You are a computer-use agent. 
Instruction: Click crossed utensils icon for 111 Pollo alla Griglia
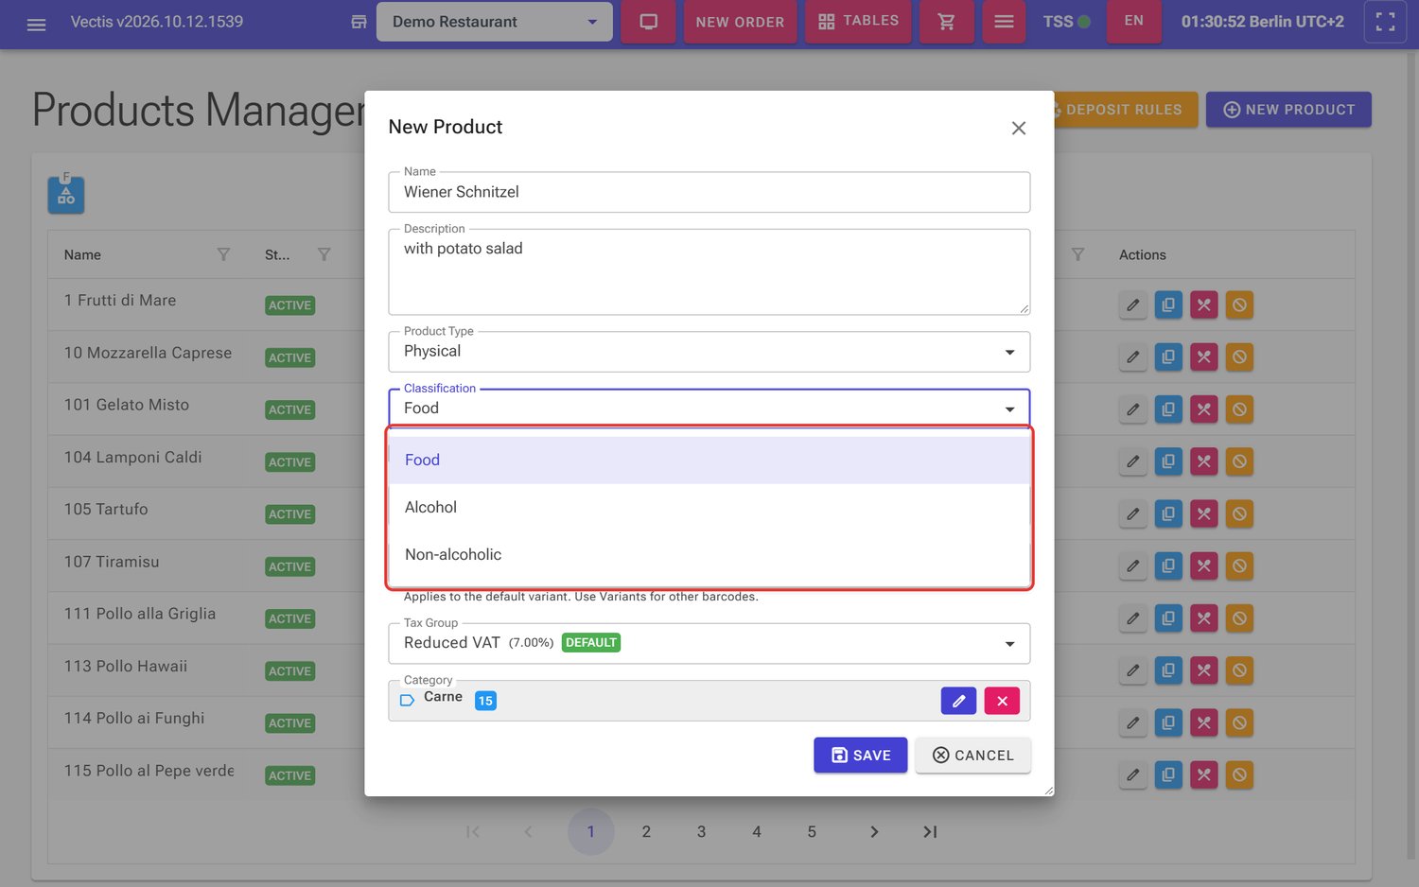(1203, 618)
